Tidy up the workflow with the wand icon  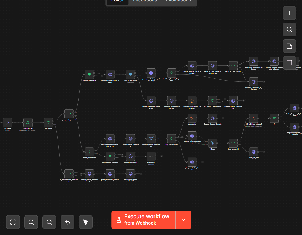(85, 222)
